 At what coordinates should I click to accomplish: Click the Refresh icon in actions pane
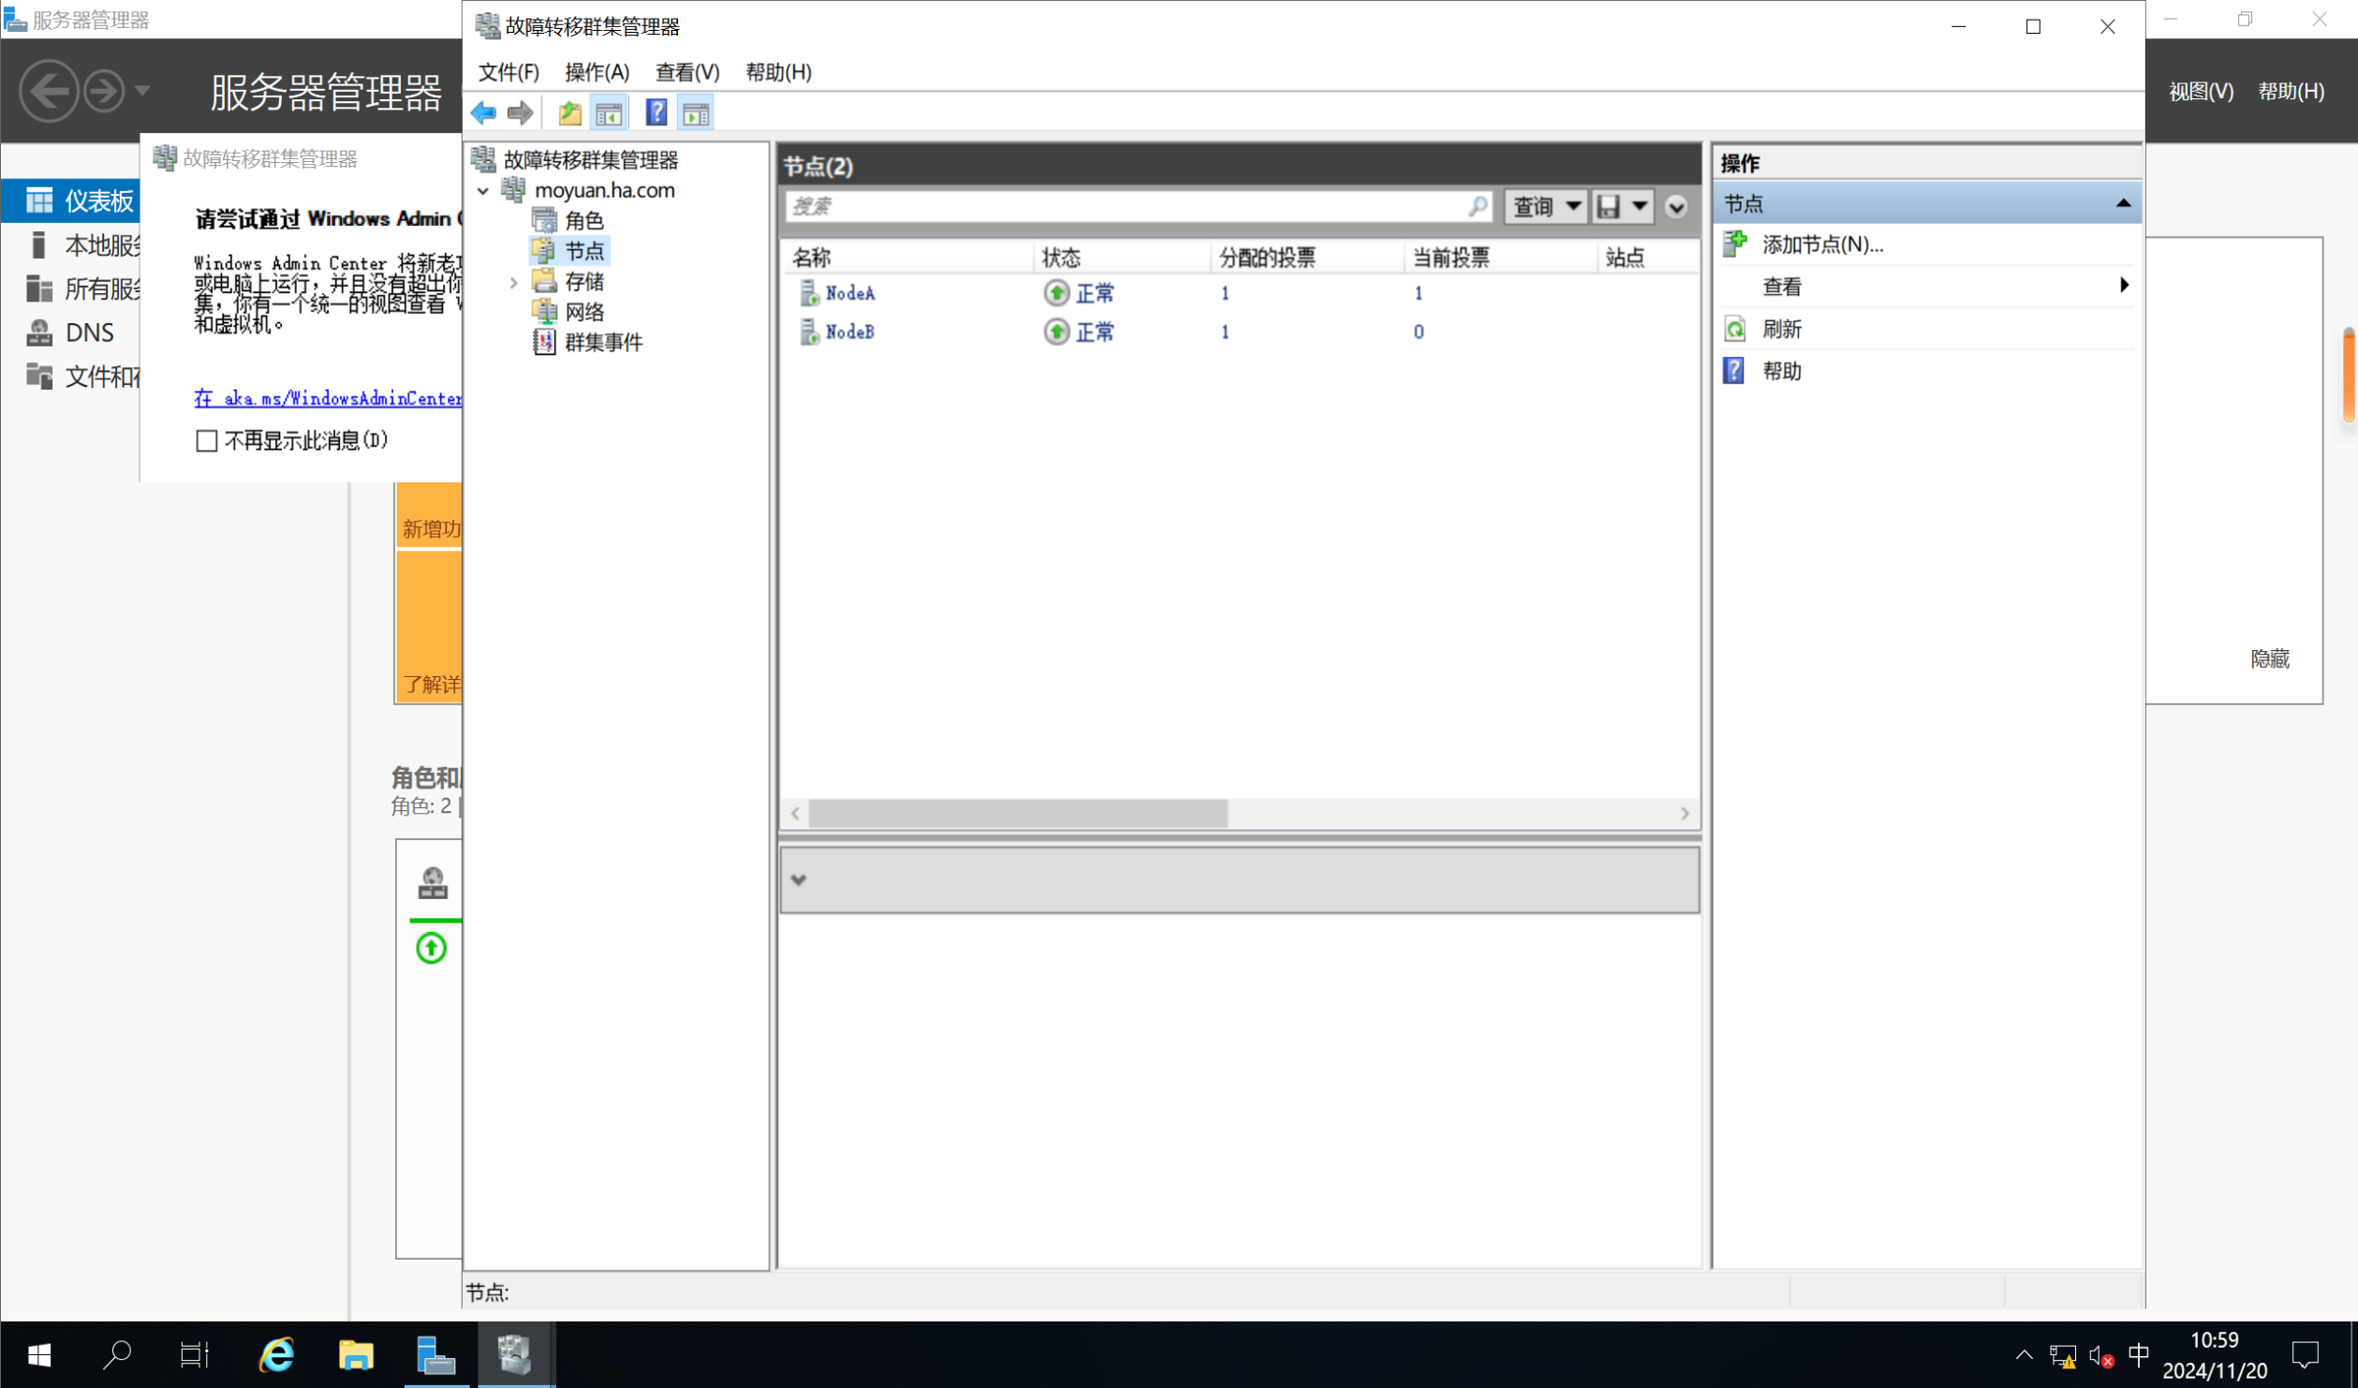coord(1735,329)
